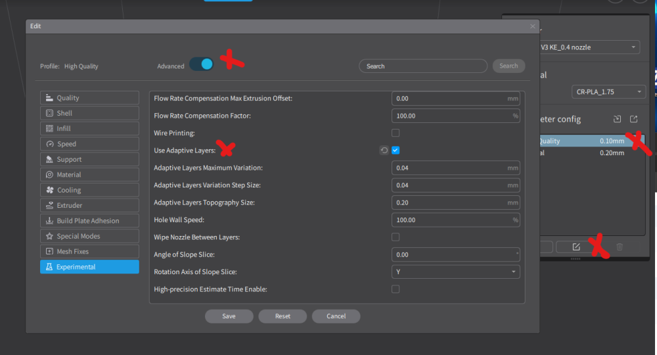Click the import parameter config icon
657x355 pixels.
point(617,120)
